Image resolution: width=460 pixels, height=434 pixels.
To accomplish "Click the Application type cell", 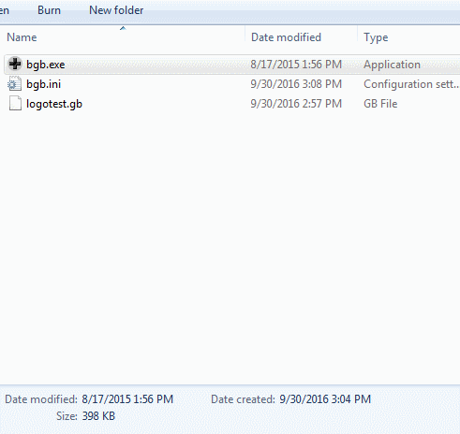I will 392,65.
